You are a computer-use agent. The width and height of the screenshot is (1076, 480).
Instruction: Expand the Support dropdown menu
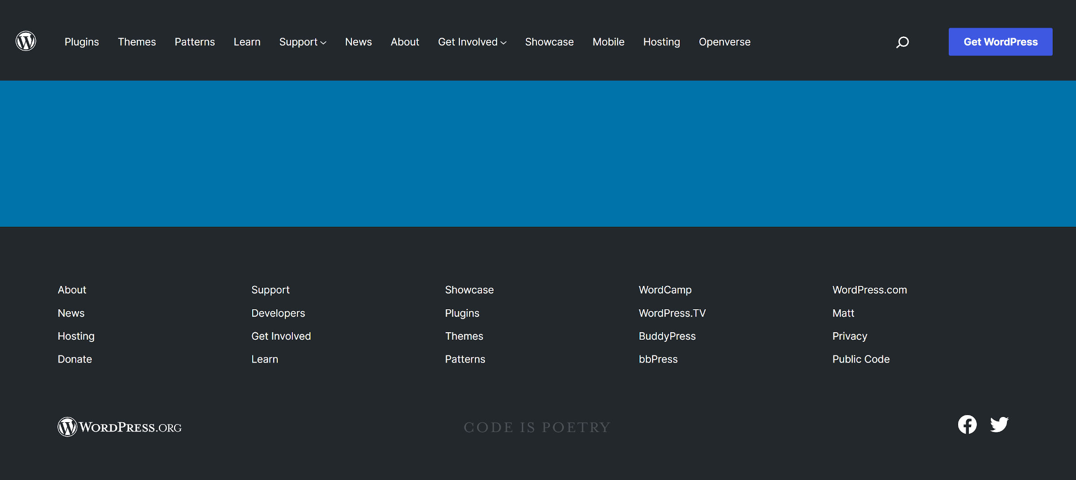pos(303,42)
